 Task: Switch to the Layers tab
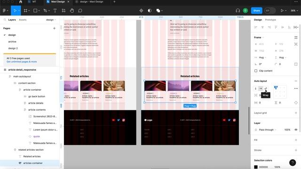(x=12, y=20)
